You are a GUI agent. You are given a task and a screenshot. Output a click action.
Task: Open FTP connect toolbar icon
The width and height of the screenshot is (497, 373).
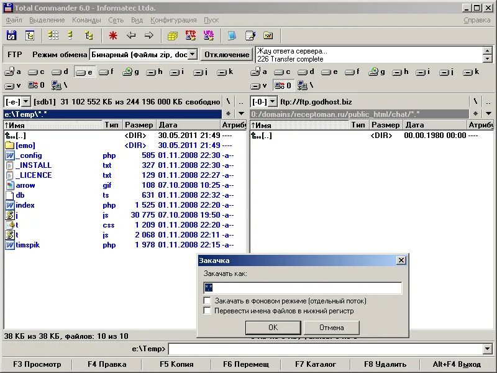[x=191, y=35]
